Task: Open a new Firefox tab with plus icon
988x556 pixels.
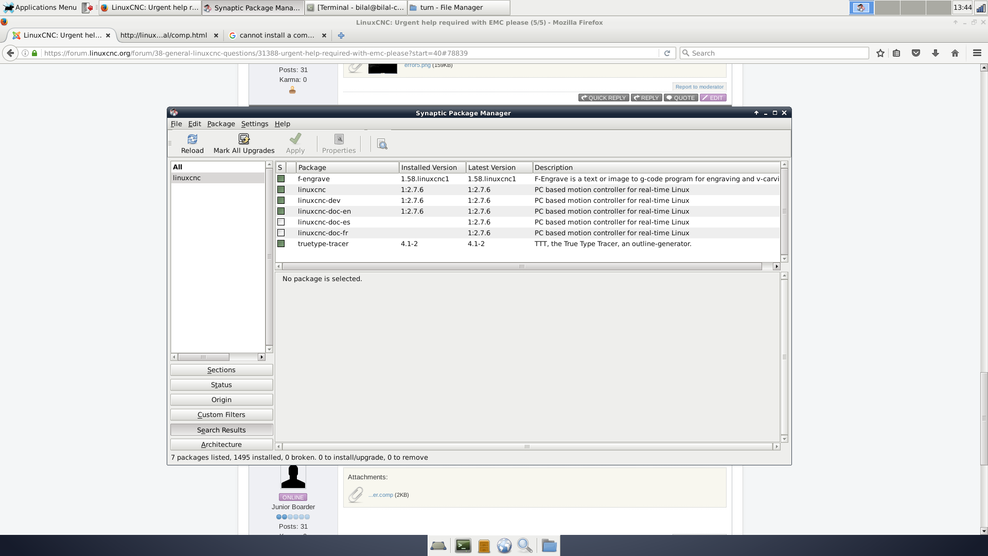Action: [341, 36]
